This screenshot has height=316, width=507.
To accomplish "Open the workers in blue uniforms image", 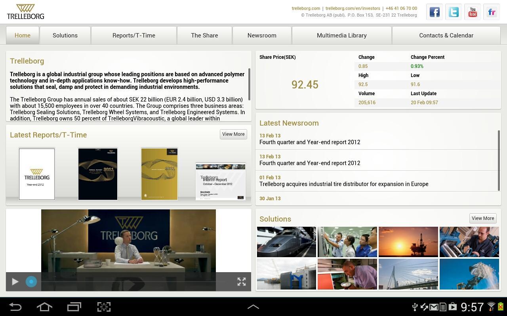I will [x=347, y=242].
